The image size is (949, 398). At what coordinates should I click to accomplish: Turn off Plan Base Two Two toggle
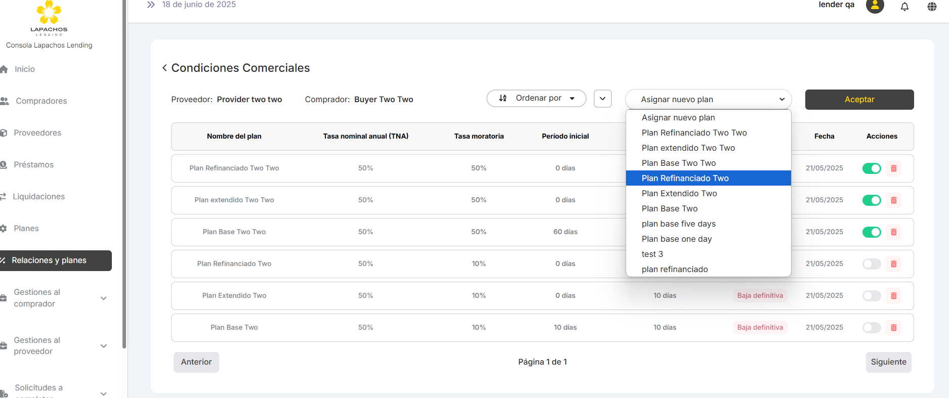872,232
